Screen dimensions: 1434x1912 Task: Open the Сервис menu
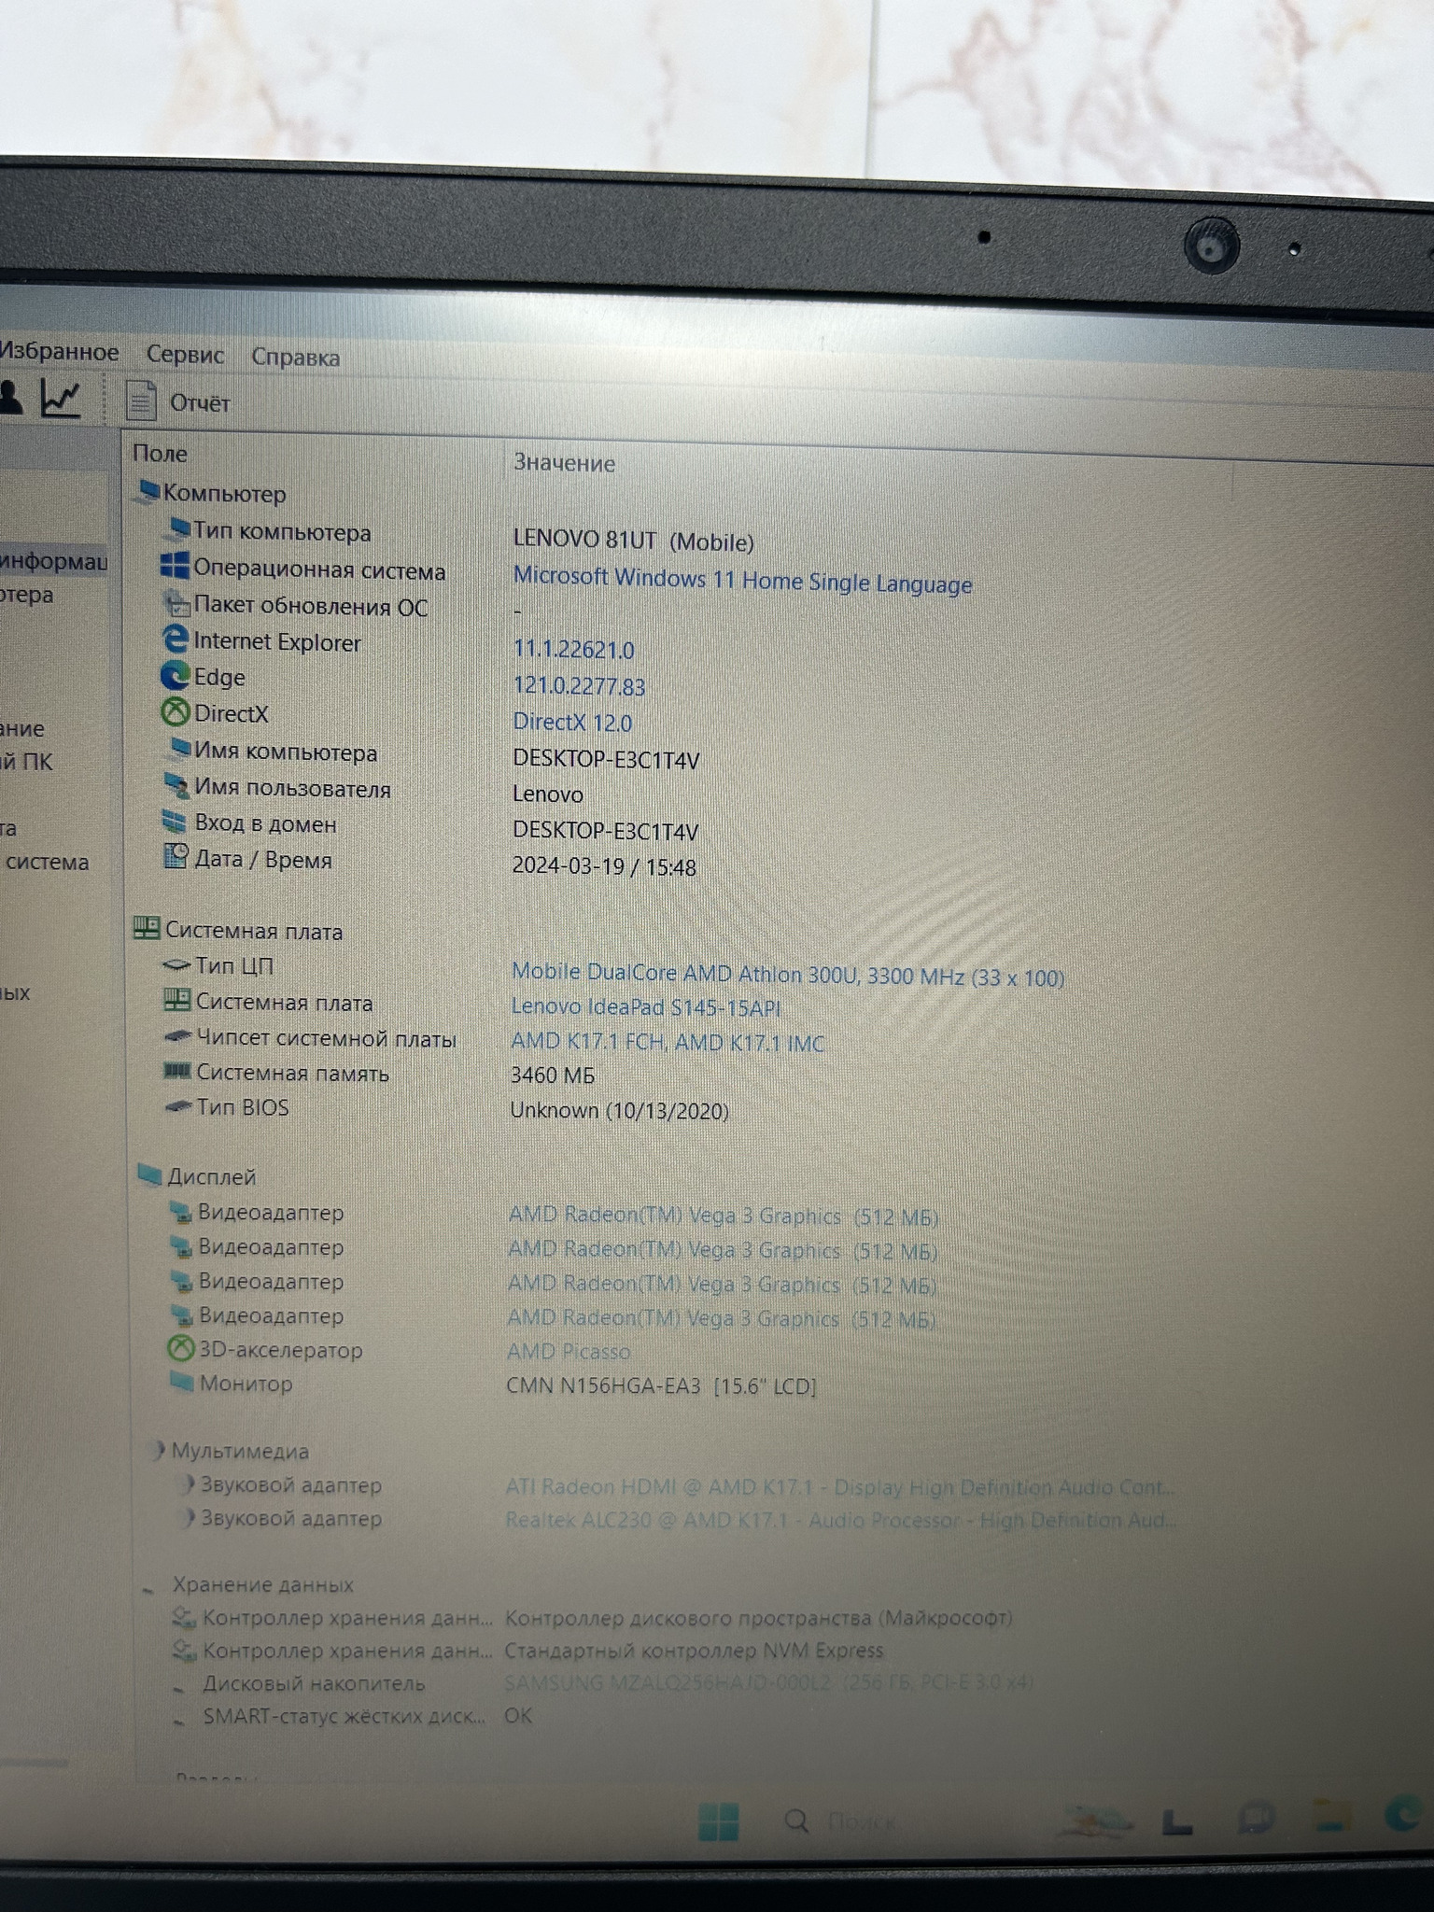(185, 355)
